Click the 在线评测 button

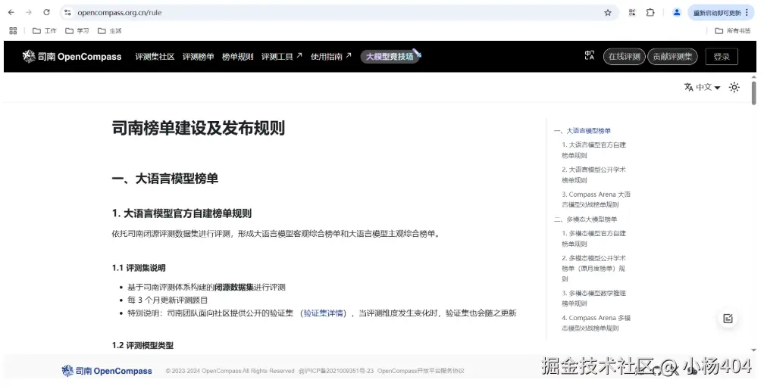(625, 57)
